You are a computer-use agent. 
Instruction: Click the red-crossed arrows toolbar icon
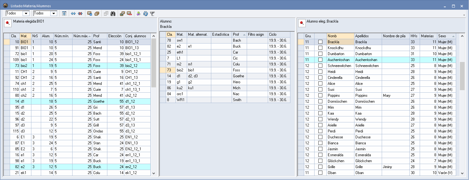[80, 13]
